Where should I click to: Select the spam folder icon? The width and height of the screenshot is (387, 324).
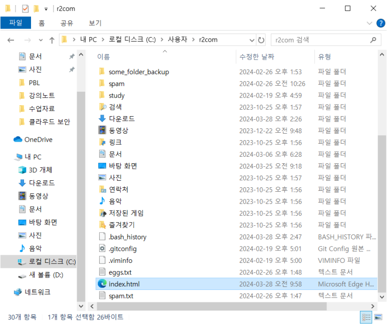pyautogui.click(x=102, y=83)
